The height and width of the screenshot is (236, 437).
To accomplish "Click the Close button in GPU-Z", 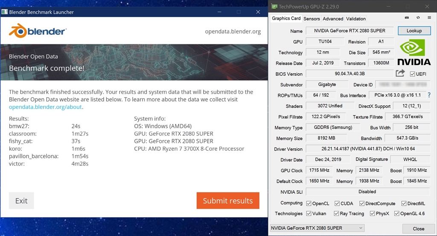I will tap(418, 228).
